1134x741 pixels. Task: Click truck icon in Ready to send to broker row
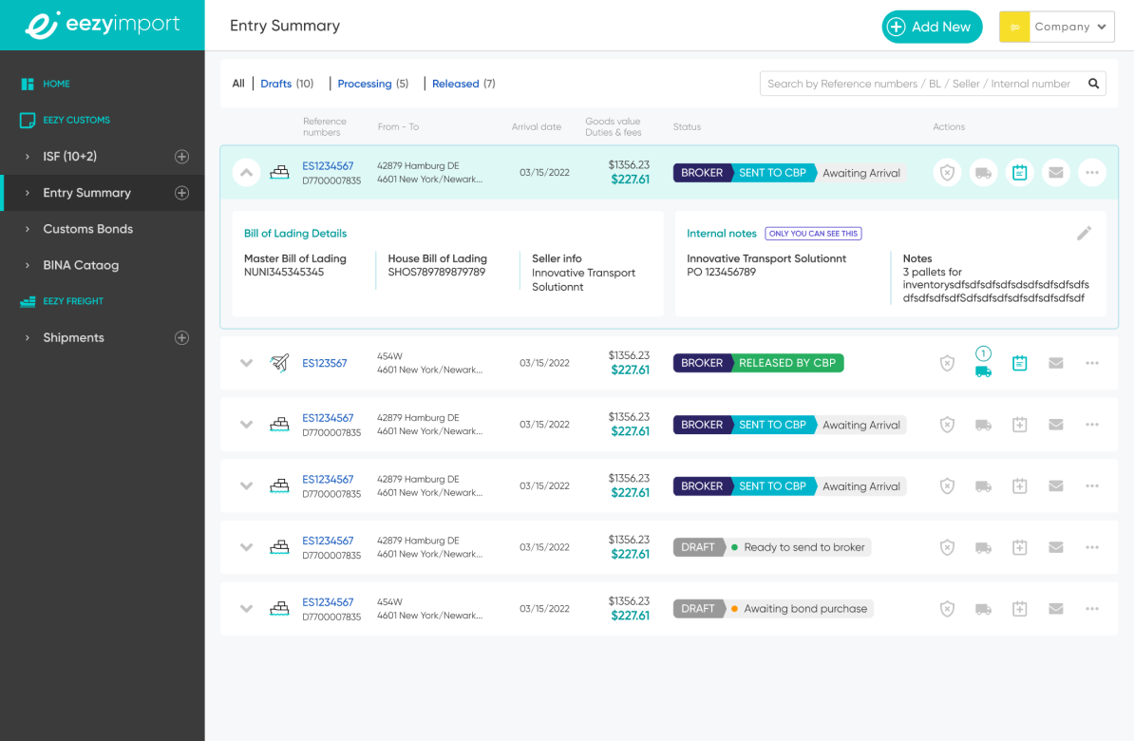[x=983, y=548]
